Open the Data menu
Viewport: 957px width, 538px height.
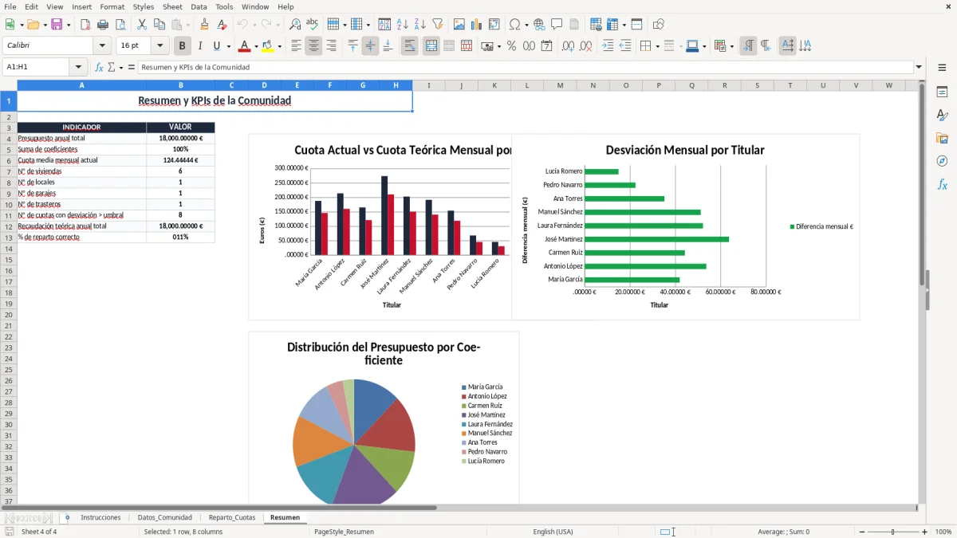[x=199, y=6]
